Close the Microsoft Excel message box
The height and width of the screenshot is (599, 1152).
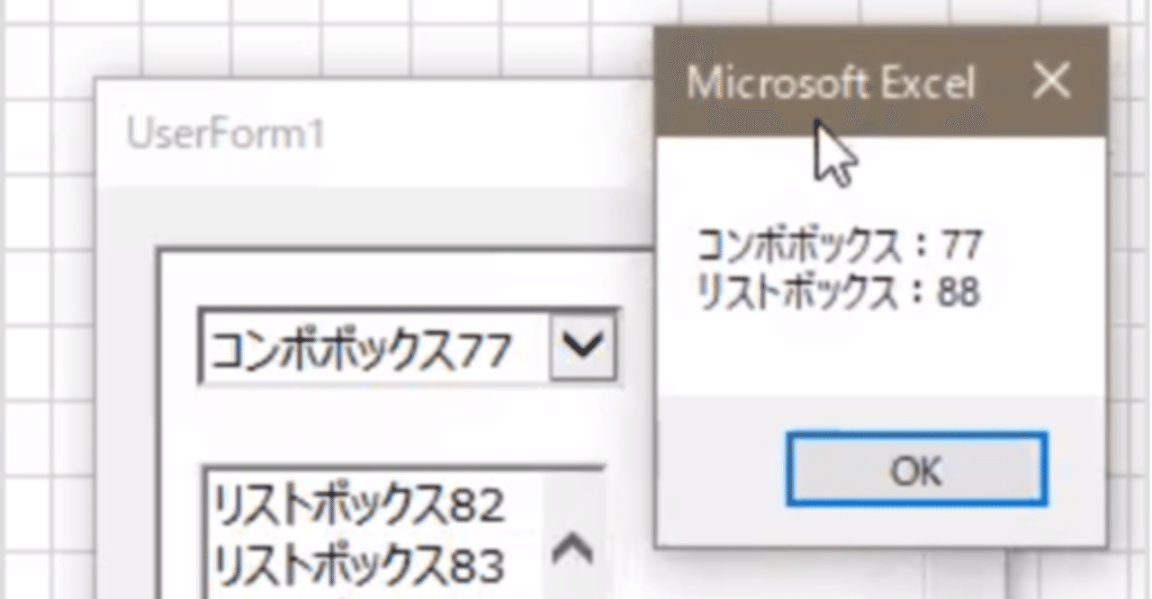tap(1050, 83)
